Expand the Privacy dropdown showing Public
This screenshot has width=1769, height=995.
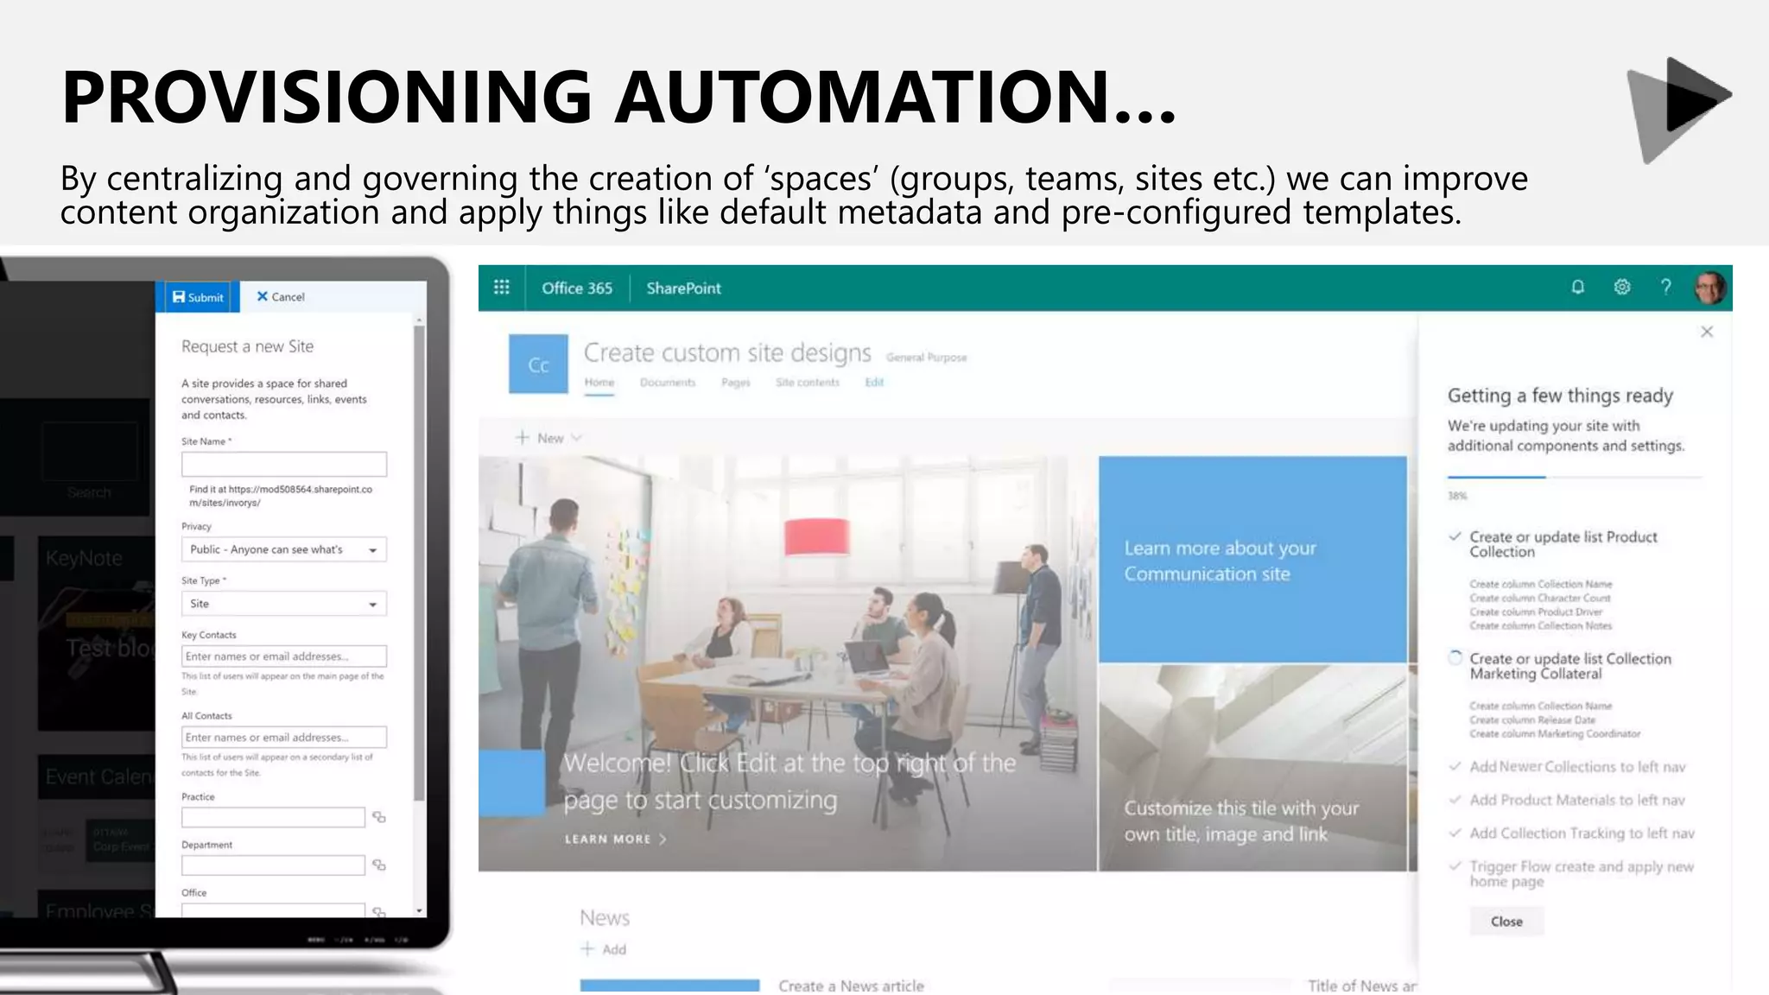coord(284,549)
